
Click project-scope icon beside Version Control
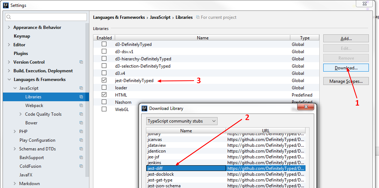click(x=81, y=62)
